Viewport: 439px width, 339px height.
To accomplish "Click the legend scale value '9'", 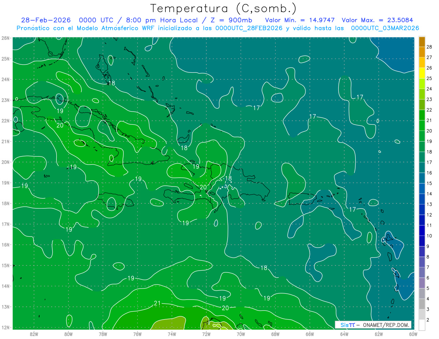I will (x=428, y=246).
